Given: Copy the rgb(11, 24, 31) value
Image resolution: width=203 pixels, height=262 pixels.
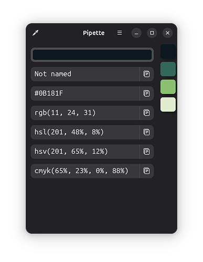Looking at the screenshot, I should (x=146, y=113).
